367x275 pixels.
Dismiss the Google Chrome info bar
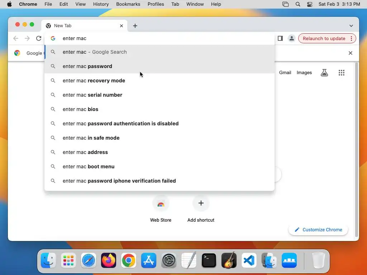click(351, 53)
